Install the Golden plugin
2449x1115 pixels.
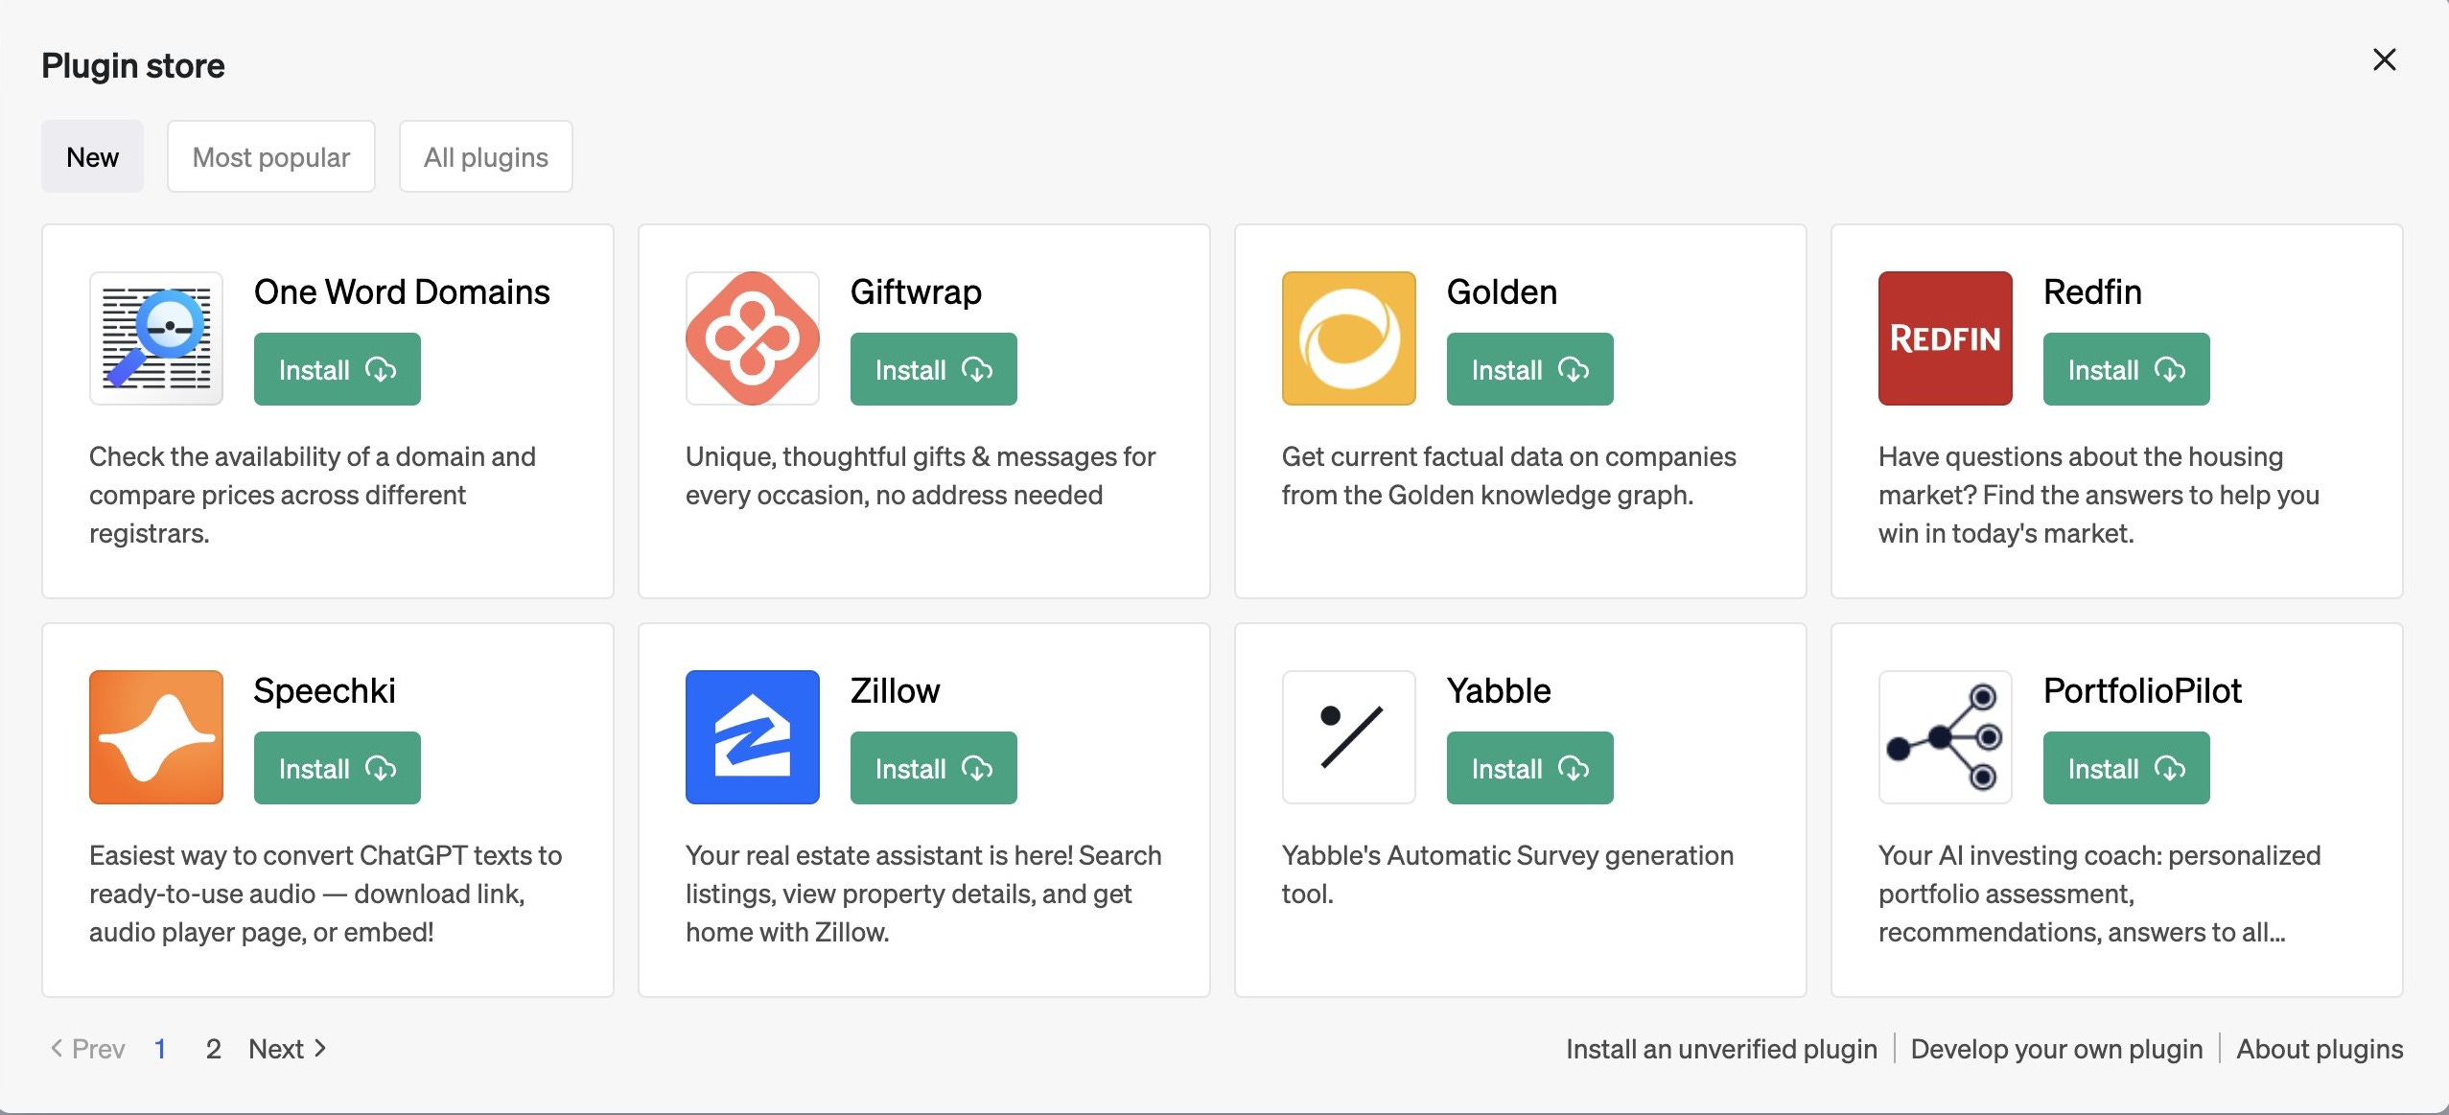[1530, 369]
